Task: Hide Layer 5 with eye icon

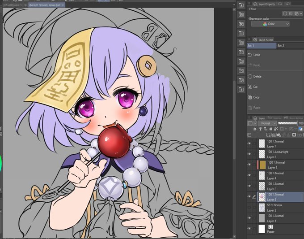Action: 249,196
